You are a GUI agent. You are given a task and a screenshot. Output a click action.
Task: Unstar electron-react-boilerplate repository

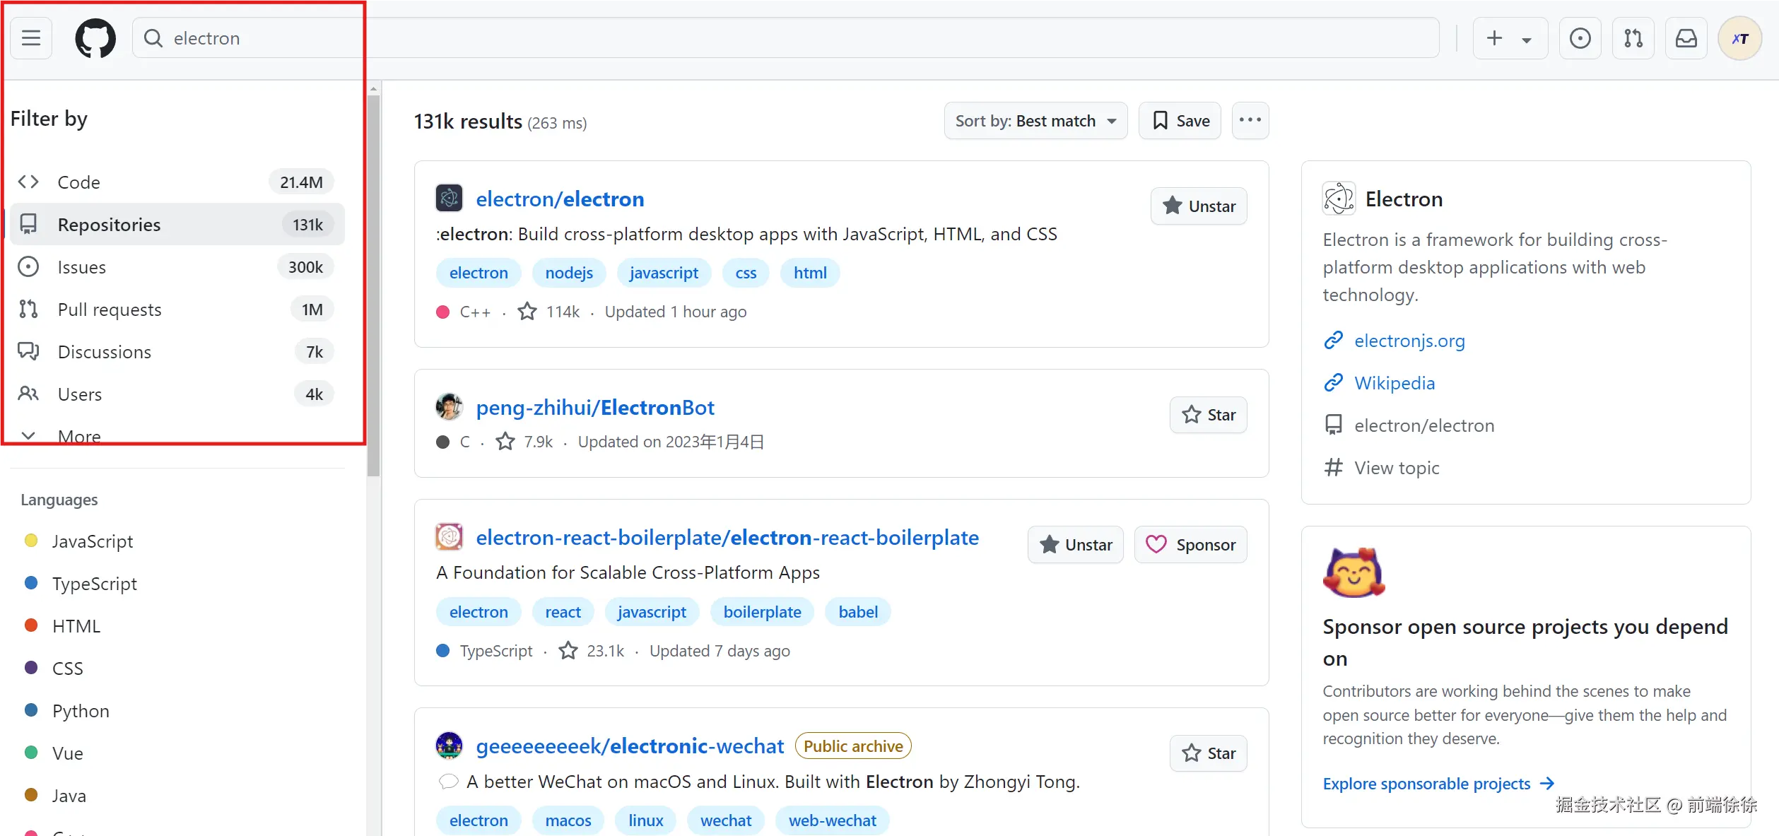(1075, 545)
